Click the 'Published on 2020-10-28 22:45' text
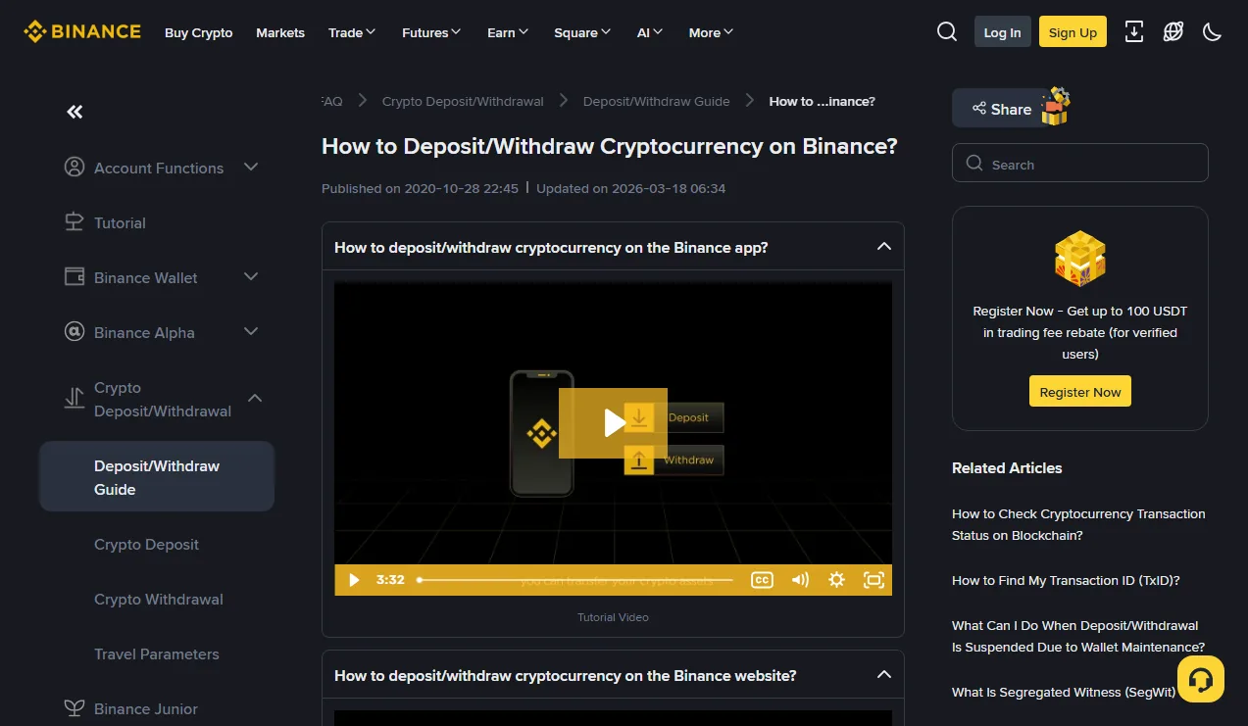 420,188
